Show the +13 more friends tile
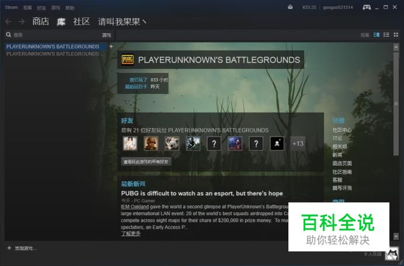404x266 pixels. tap(298, 143)
